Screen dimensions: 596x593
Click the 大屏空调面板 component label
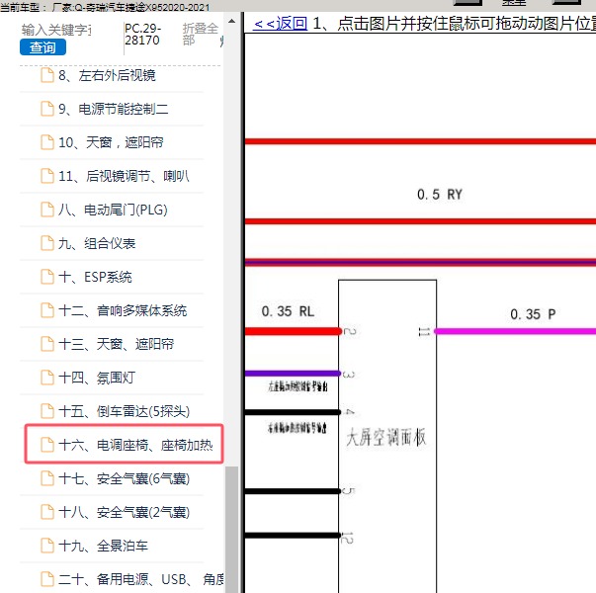[x=386, y=437]
